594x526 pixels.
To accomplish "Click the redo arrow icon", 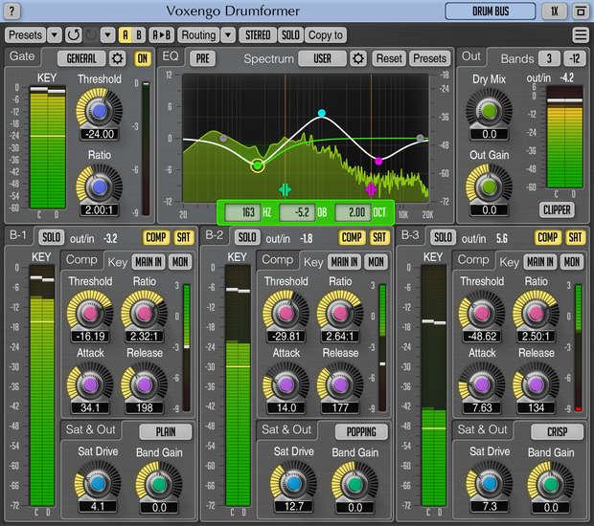I will click(91, 35).
